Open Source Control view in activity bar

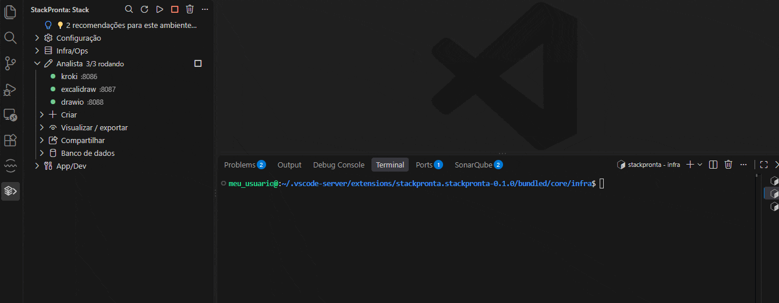tap(10, 63)
